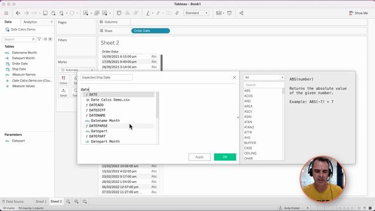Click the New Data Source icon

tap(53, 13)
